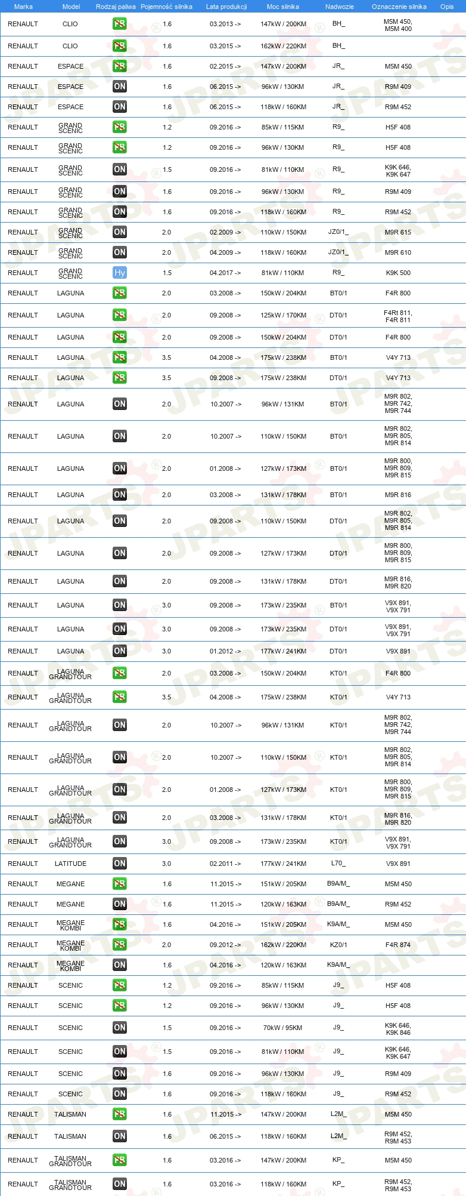Click the ON icon in the LAGUNA 01.2012 177kW row
Image resolution: width=466 pixels, height=1196 pixels.
(x=120, y=651)
